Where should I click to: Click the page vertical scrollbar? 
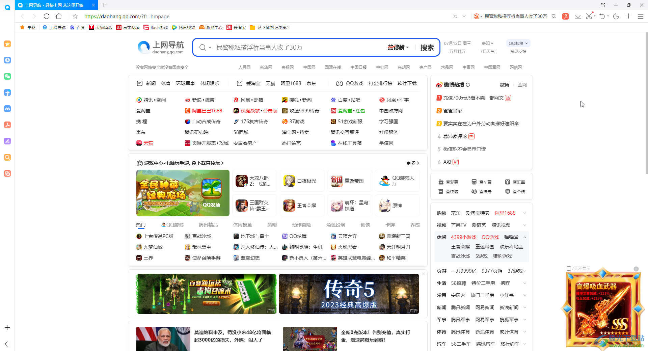coord(646,103)
